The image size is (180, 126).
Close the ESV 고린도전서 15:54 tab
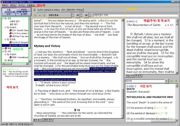coord(81,10)
